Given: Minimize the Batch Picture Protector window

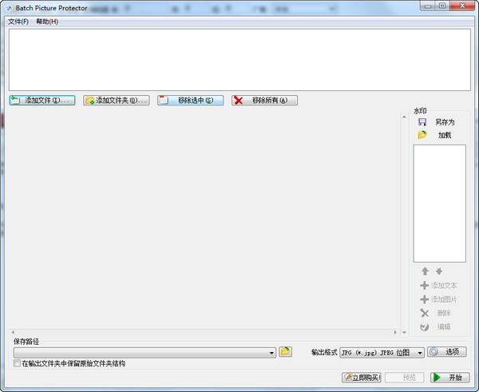Looking at the screenshot, I should tap(428, 6).
